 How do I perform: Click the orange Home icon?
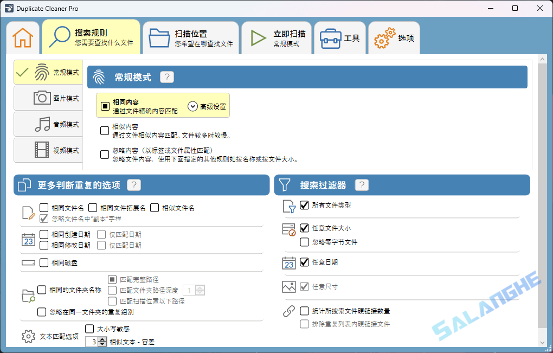[22, 36]
